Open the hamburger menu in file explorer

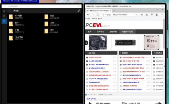(4, 11)
